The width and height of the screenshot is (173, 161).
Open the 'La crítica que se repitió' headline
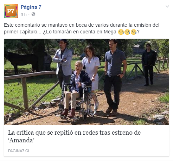click(74, 136)
